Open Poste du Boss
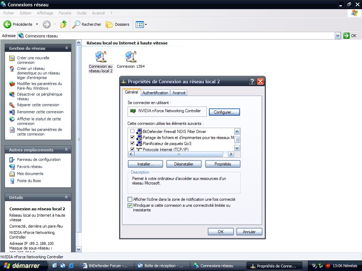This screenshot has width=362, height=271. [29, 181]
